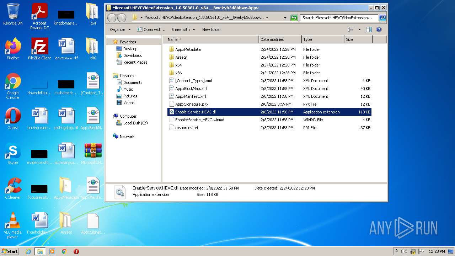This screenshot has width=455, height=256.
Task: Click the search magnifier icon
Action: pyautogui.click(x=382, y=17)
